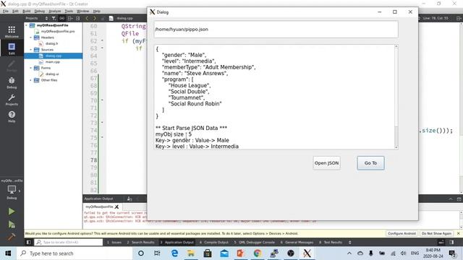Go back in editor navigation history
Viewport: 463px width, 260px height.
pyautogui.click(x=87, y=18)
